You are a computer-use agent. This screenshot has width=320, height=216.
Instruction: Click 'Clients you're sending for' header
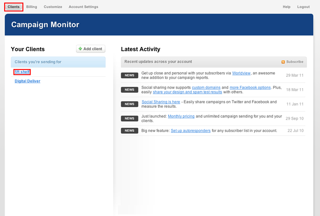click(x=58, y=62)
